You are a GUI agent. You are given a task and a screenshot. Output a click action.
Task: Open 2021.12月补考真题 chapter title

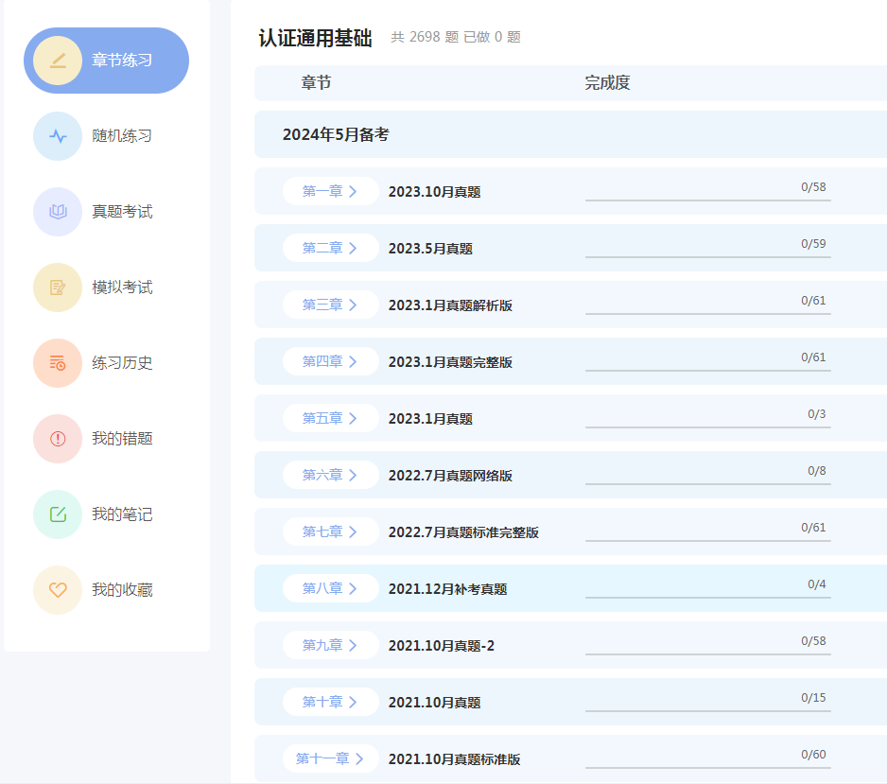click(447, 589)
